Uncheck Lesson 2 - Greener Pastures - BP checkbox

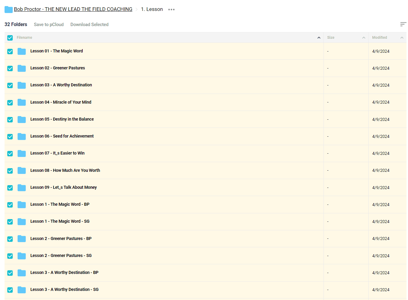click(x=10, y=239)
